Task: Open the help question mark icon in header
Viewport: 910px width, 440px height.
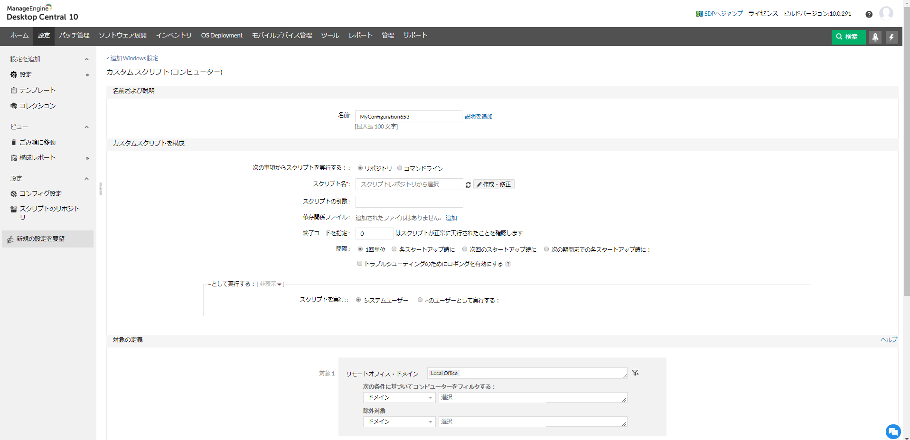Action: pos(869,14)
